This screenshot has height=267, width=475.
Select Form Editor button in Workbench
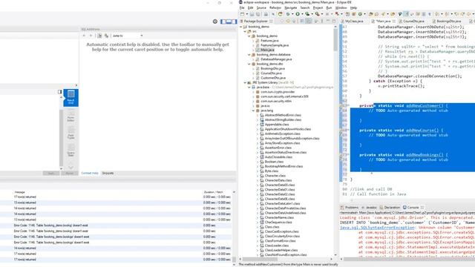[71, 116]
